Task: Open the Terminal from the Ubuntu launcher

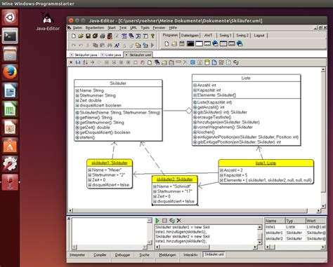Action: pos(10,36)
